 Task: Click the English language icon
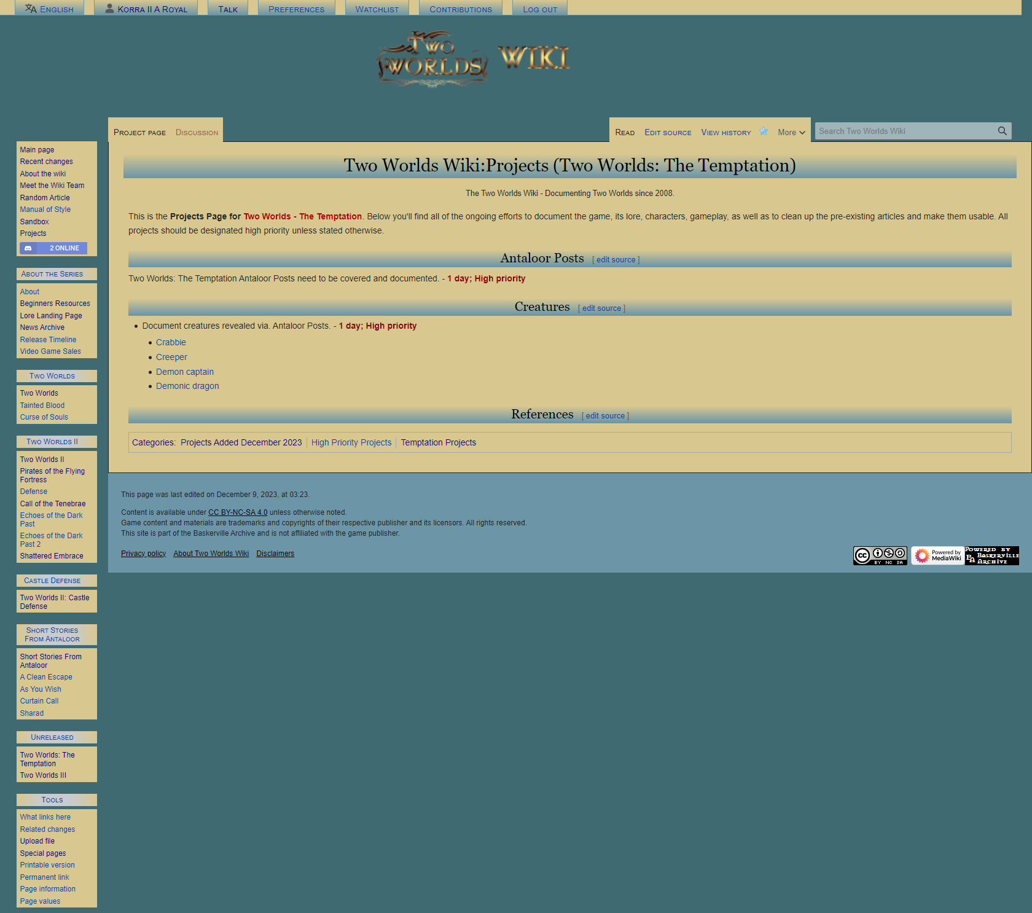point(31,9)
